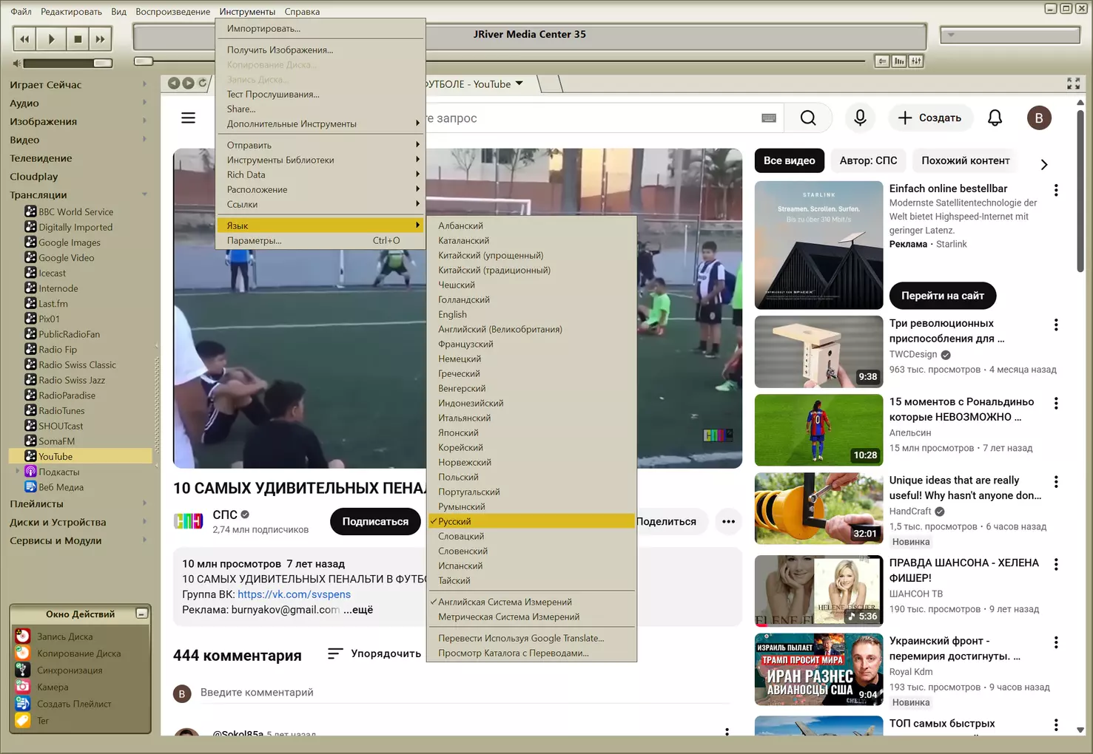This screenshot has height=754, width=1093.
Task: Select Английская Система Измерений option
Action: (505, 602)
